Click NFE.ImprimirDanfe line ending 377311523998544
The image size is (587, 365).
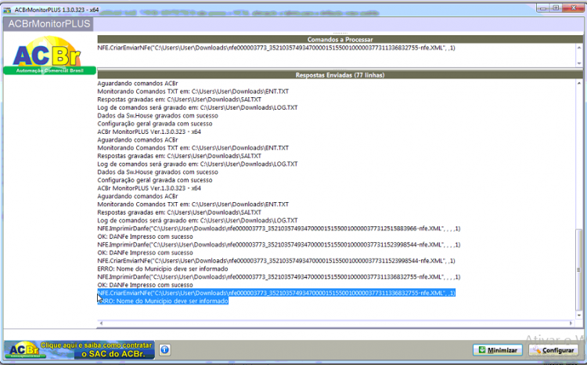point(279,244)
